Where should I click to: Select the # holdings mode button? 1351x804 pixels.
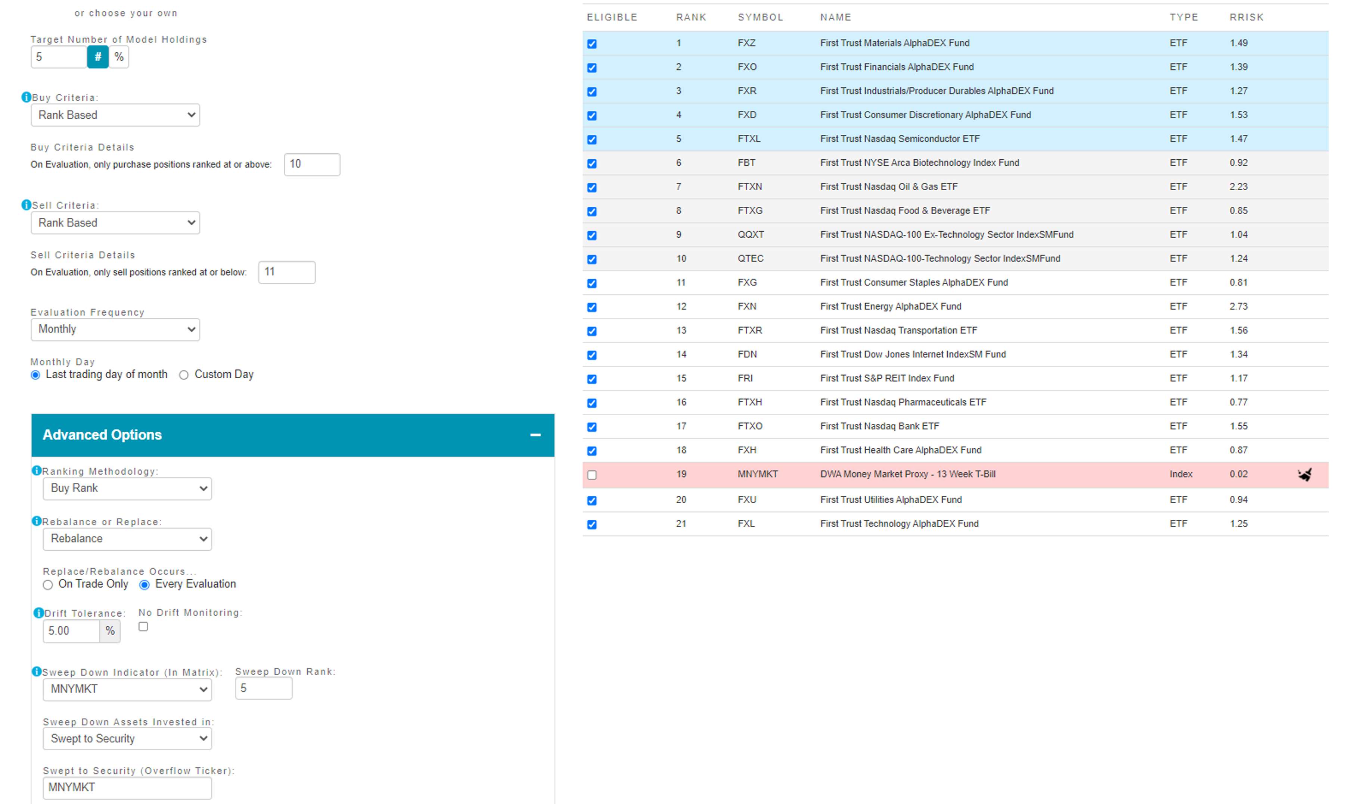[98, 57]
